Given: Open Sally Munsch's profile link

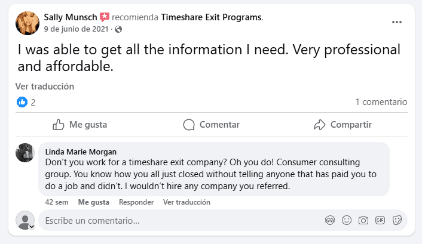Looking at the screenshot, I should pos(70,17).
